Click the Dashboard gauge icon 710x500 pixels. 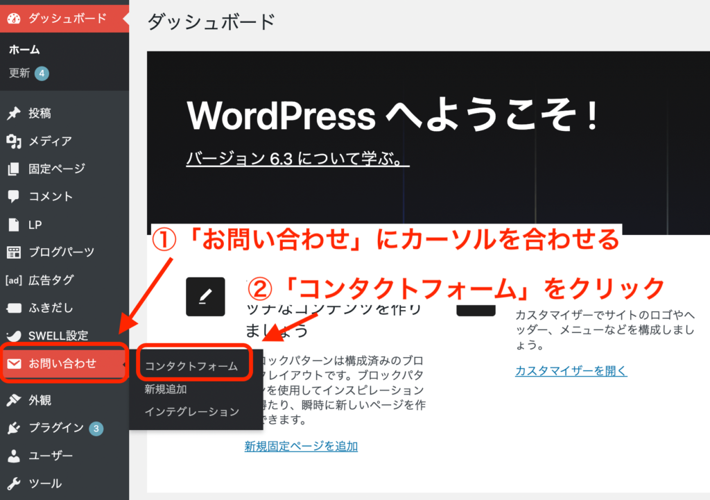tap(14, 19)
